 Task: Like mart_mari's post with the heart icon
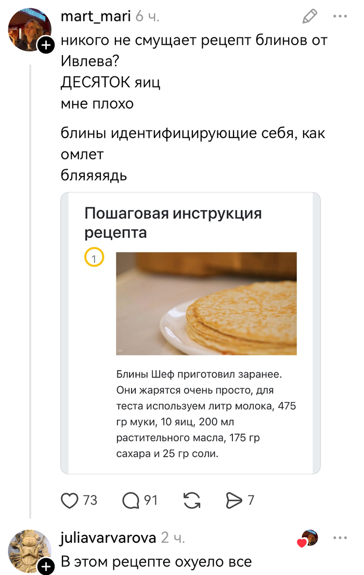tap(70, 500)
